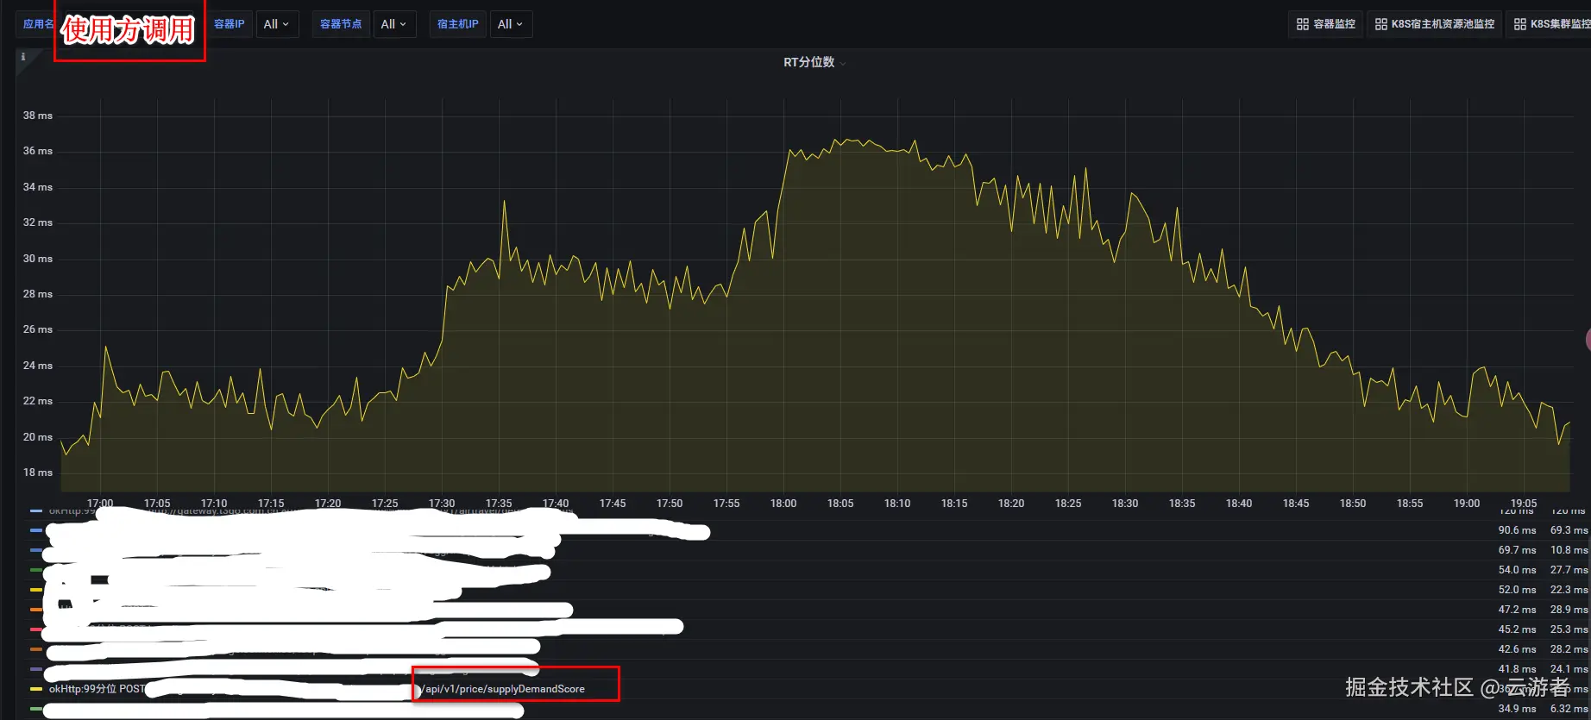The width and height of the screenshot is (1591, 720).
Task: Click grid icon beside 容器监控
Action: (x=1303, y=24)
